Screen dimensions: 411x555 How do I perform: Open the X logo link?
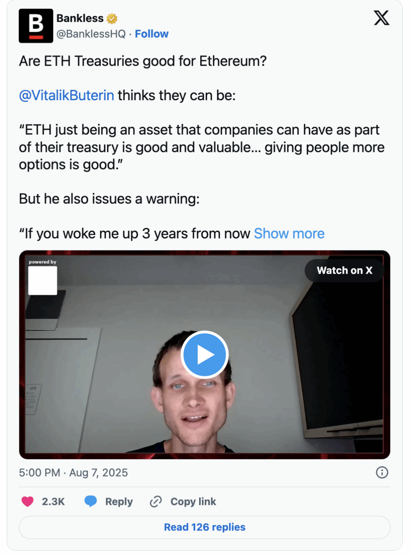click(x=381, y=18)
